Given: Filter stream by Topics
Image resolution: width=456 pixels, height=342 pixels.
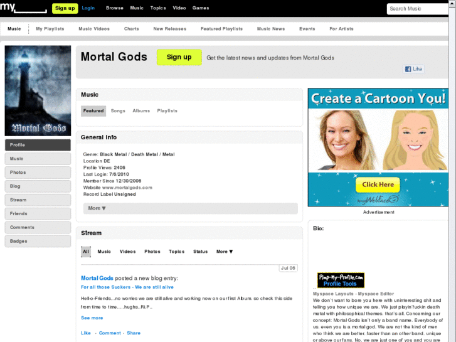Looking at the screenshot, I should click(176, 252).
